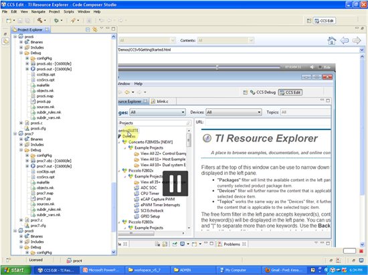Screen dimensions: 368x275
Task: Open the File menu
Action: [5, 12]
